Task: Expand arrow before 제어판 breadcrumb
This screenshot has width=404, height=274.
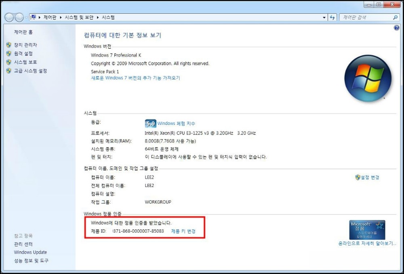Action: [x=40, y=17]
